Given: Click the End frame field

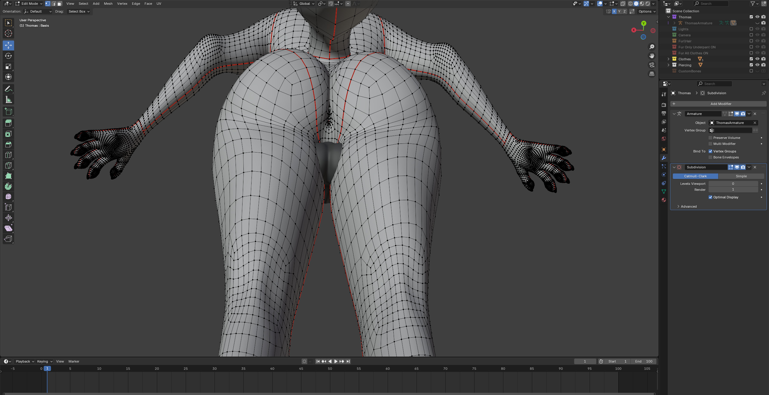Looking at the screenshot, I should [x=643, y=361].
